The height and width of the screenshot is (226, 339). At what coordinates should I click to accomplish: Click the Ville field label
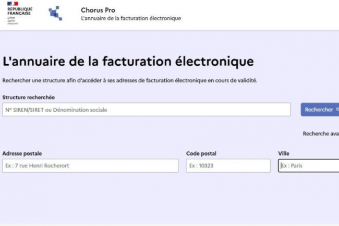coord(284,153)
